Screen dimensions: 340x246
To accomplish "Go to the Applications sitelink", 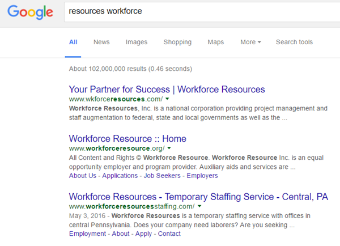I will pyautogui.click(x=120, y=176).
